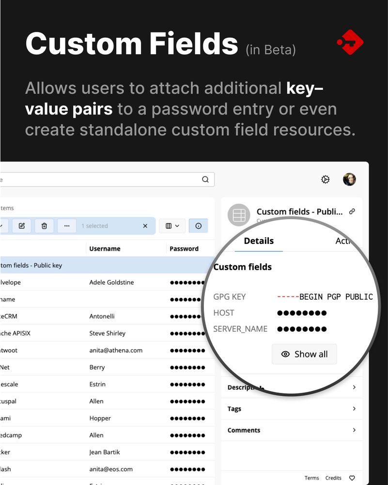Image resolution: width=388 pixels, height=485 pixels.
Task: Click the Custom fields - Publi... panel title
Action: tap(299, 211)
